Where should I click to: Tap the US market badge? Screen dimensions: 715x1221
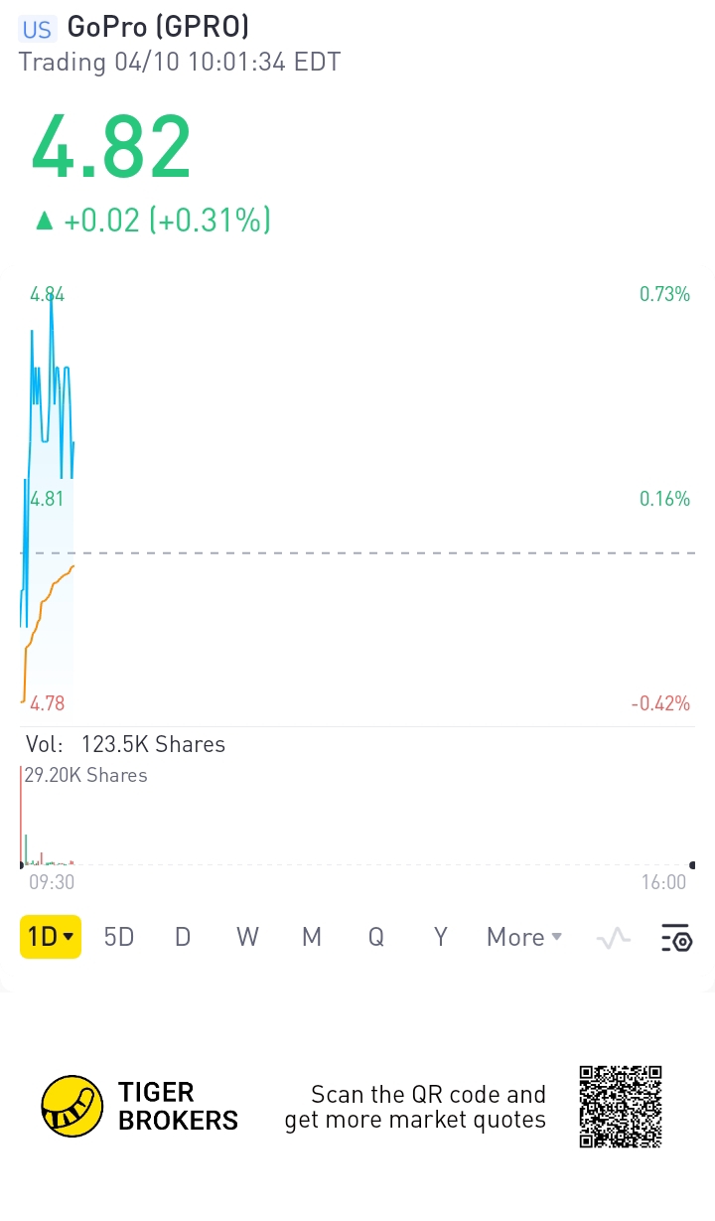click(x=37, y=29)
